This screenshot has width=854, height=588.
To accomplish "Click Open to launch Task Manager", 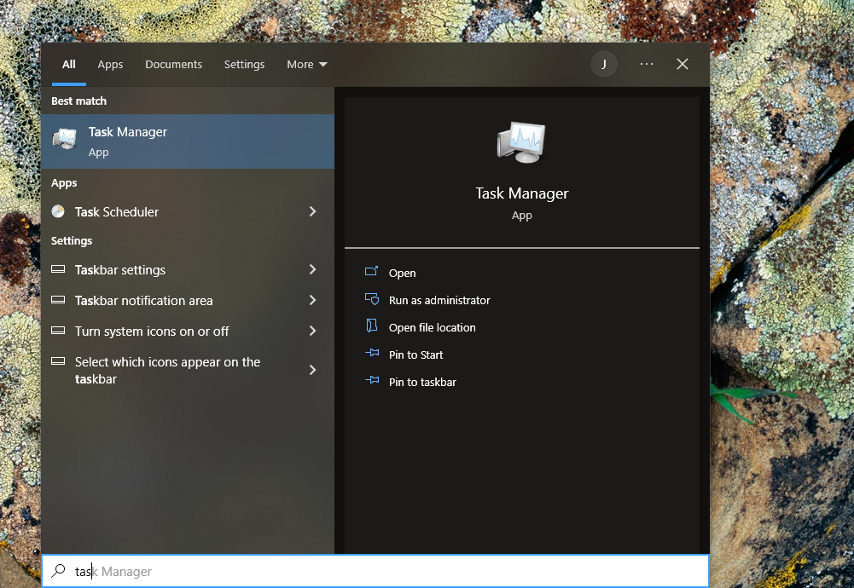I will (x=401, y=273).
